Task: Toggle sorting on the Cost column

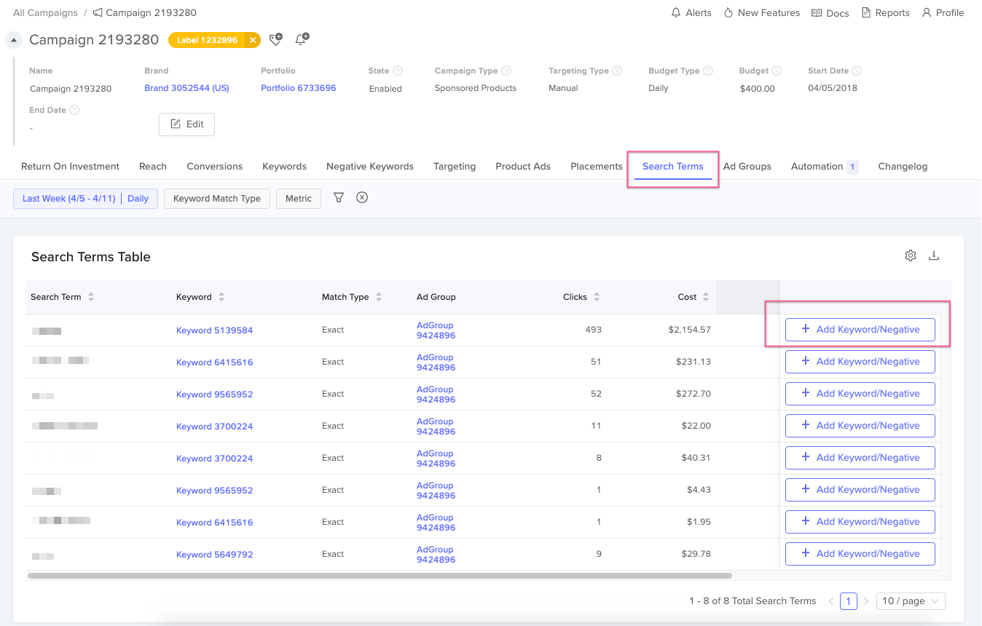Action: click(x=704, y=296)
